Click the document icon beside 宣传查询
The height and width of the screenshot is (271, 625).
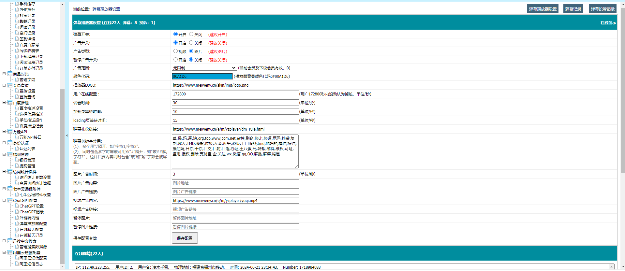click(17, 97)
